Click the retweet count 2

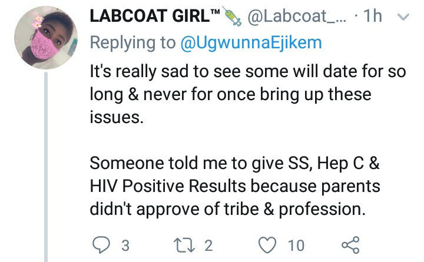click(208, 244)
